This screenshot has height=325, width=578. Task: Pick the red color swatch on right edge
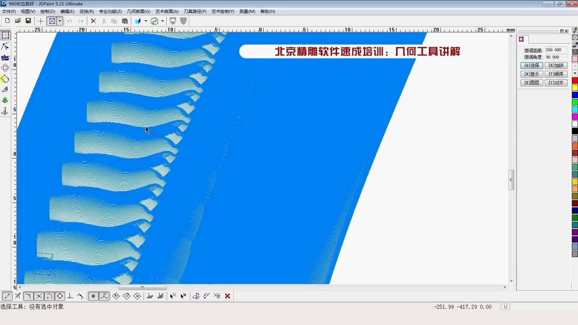pos(574,79)
